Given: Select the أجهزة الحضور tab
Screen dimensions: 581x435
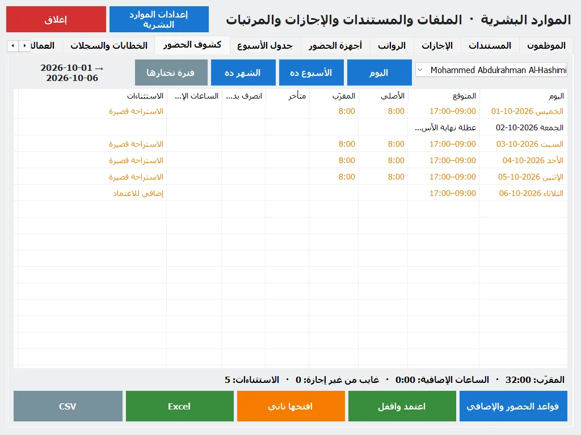Looking at the screenshot, I should click(x=335, y=45).
